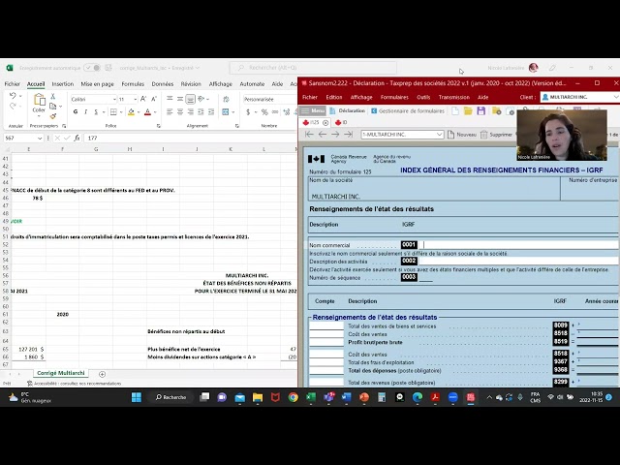Apply percent style in Excel Nombre group
The width and height of the screenshot is (620, 465).
(x=264, y=112)
